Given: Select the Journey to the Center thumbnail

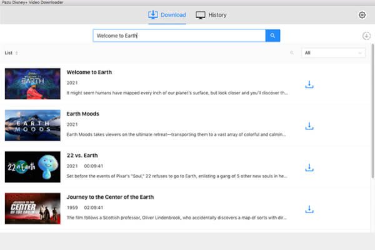Looking at the screenshot, I should pos(32,209).
